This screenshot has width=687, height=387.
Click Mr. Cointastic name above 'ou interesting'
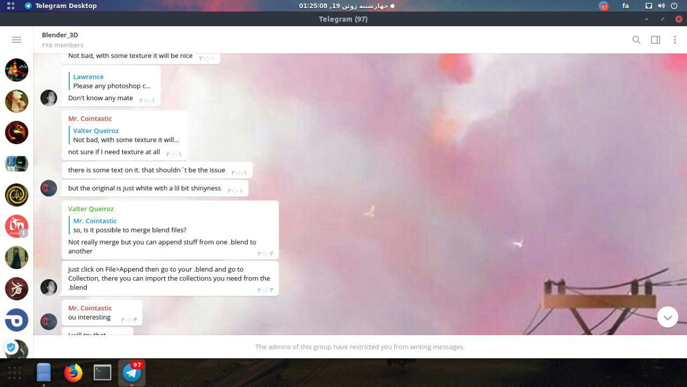click(90, 308)
